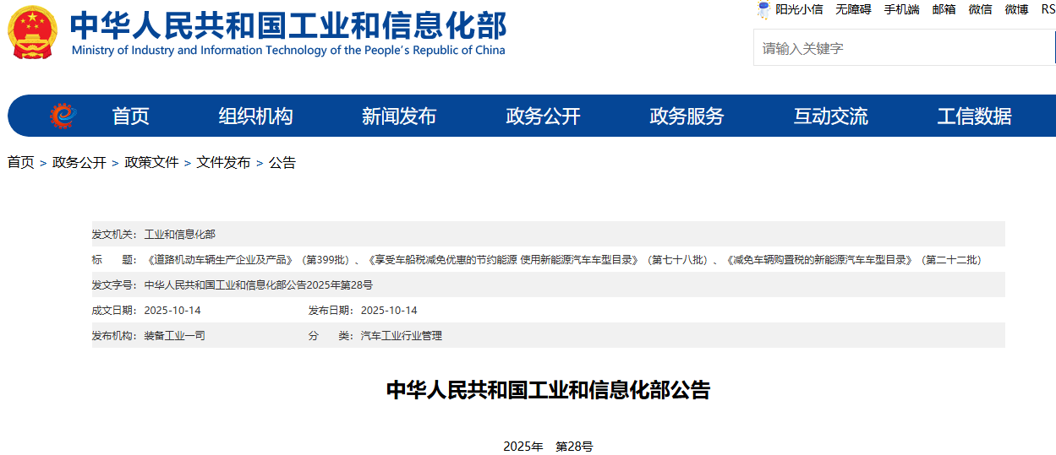Screen dimensions: 1056x455
Task: Click the 发布机构 value 装备工业一司
Action: point(175,335)
